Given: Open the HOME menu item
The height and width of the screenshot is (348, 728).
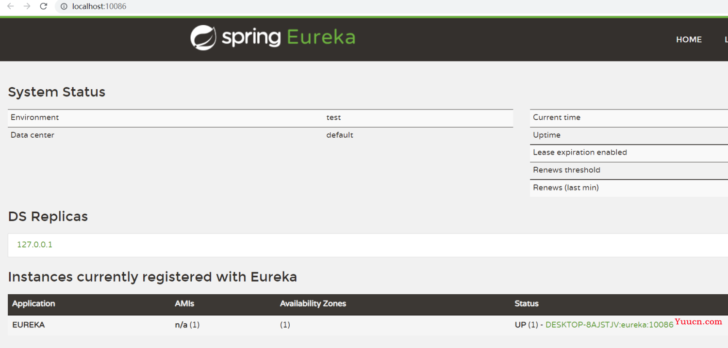Looking at the screenshot, I should point(689,40).
